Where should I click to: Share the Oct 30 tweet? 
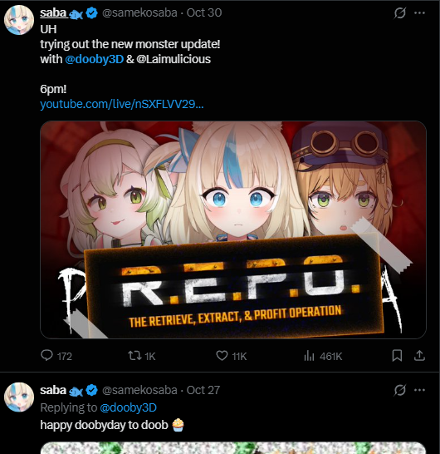point(419,356)
